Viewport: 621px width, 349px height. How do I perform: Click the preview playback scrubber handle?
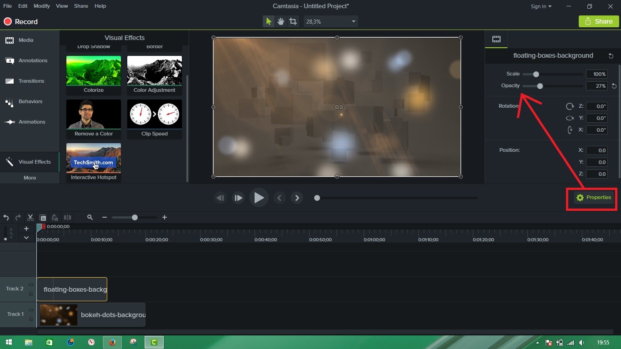tap(317, 198)
